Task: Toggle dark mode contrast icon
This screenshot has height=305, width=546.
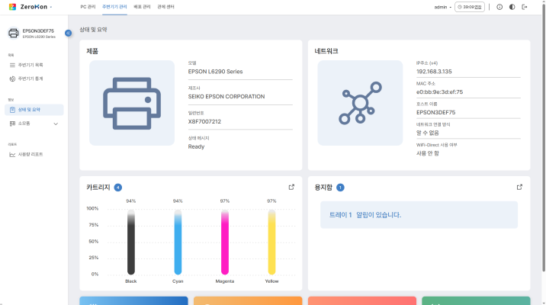Action: [512, 7]
